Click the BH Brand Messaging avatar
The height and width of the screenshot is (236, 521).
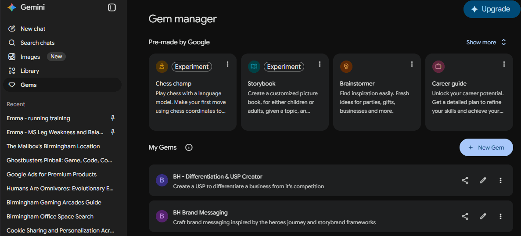[x=162, y=216]
